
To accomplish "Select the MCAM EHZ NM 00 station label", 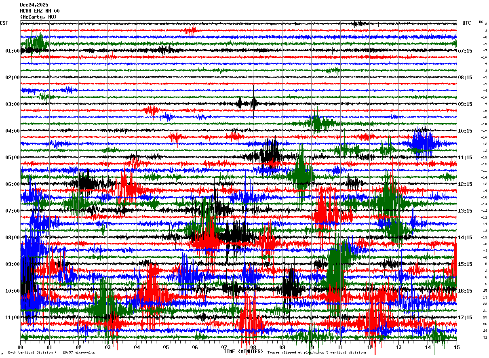I will 40,11.
